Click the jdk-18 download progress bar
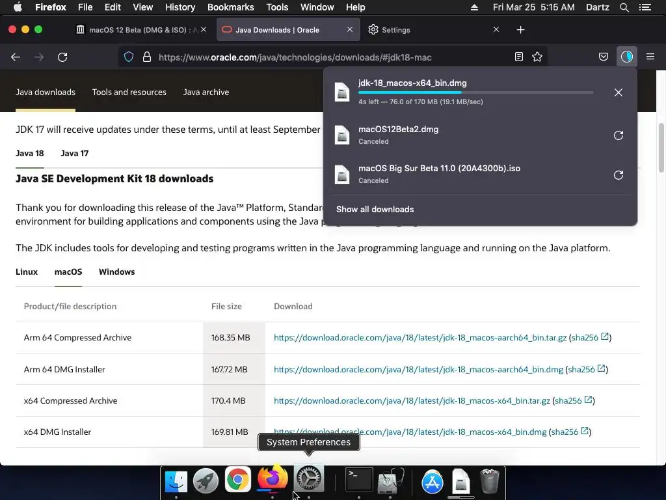 click(x=475, y=92)
